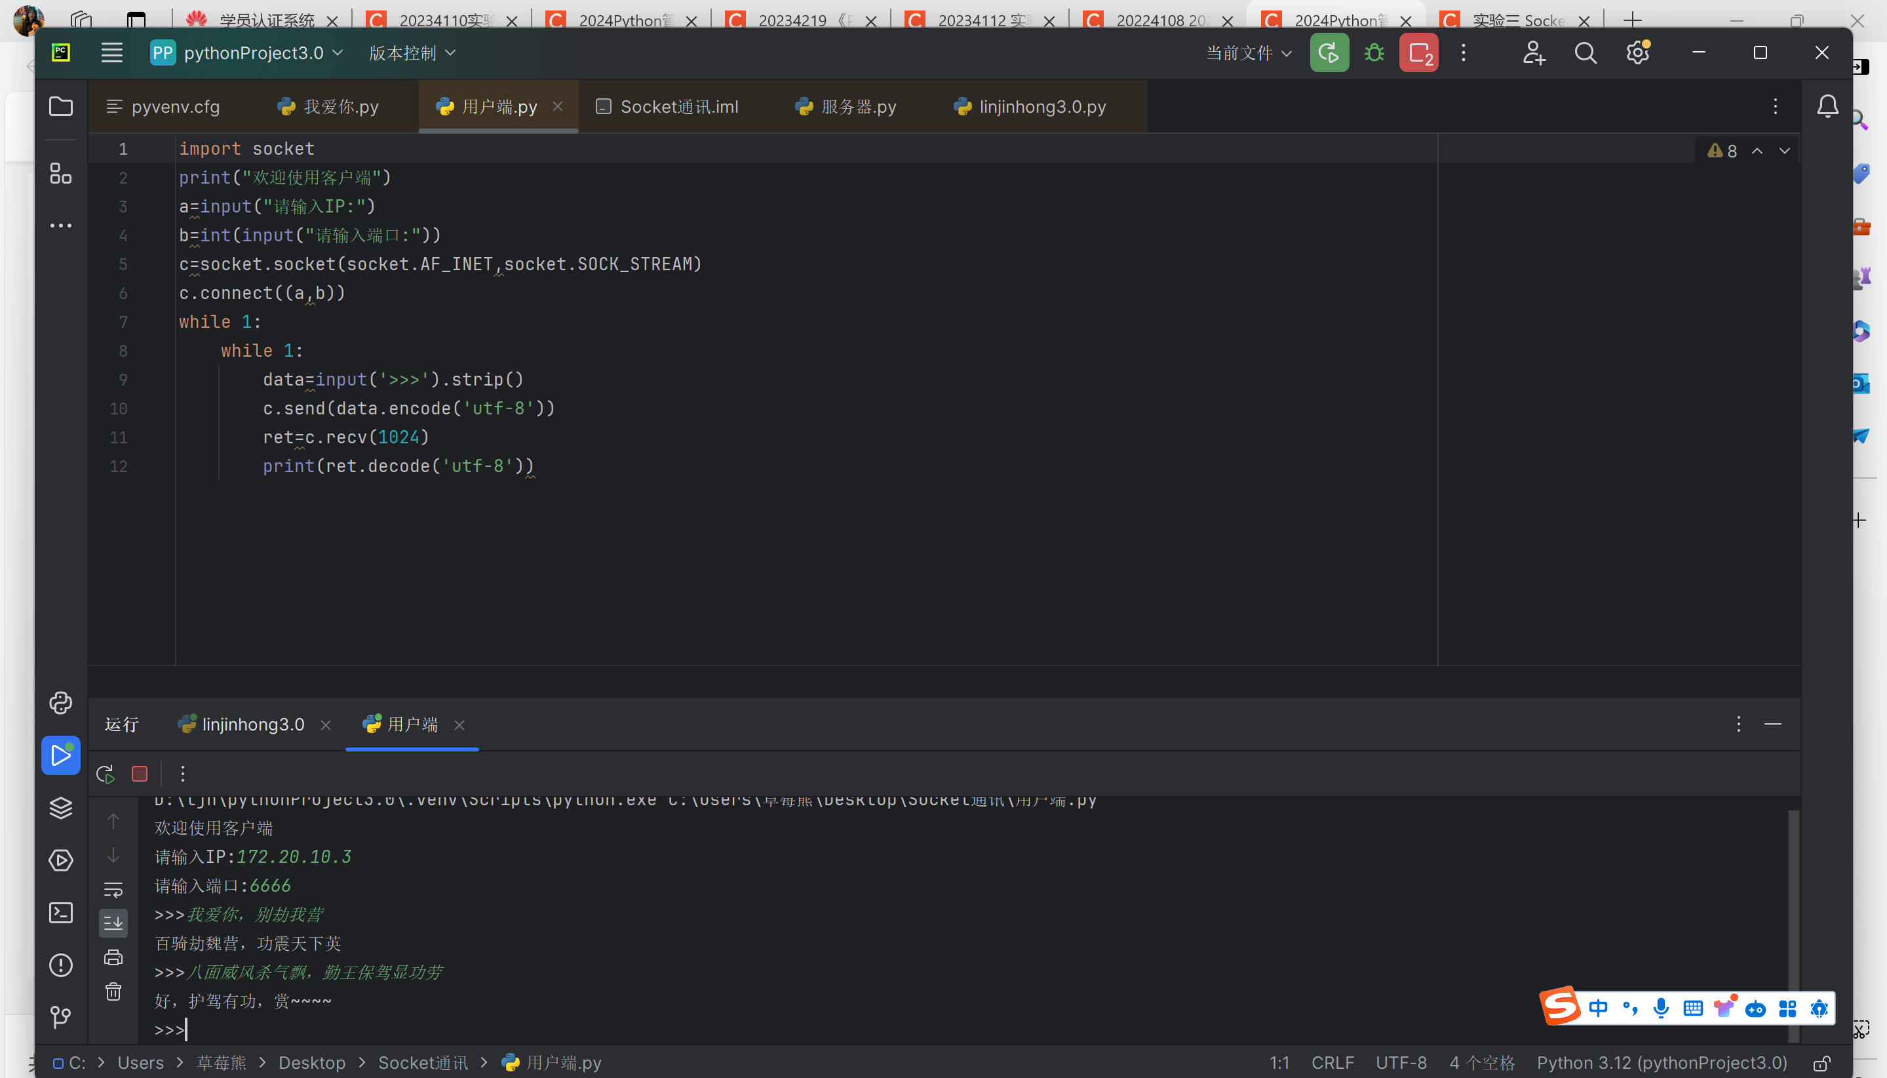Screen dimensions: 1887x1078
Task: Expand the 当前文件 run configuration dropdown
Action: (x=1249, y=53)
